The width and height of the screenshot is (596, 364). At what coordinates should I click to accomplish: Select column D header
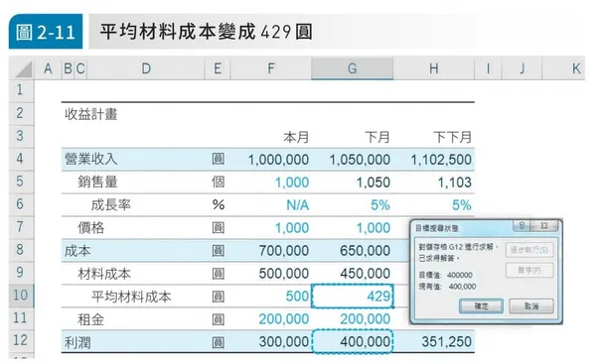(x=146, y=68)
